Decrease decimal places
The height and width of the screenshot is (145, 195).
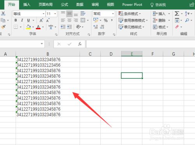click(102, 27)
